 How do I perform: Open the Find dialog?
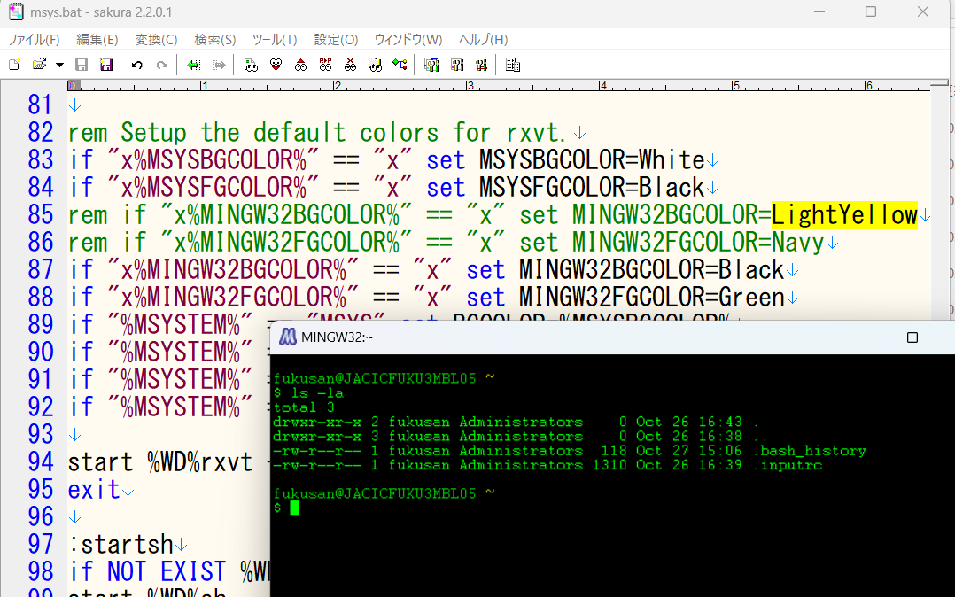coord(252,65)
